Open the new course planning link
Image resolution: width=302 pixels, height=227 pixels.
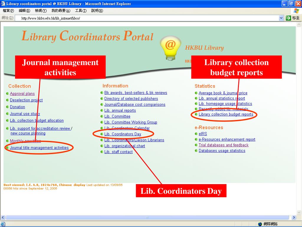coord(28,133)
